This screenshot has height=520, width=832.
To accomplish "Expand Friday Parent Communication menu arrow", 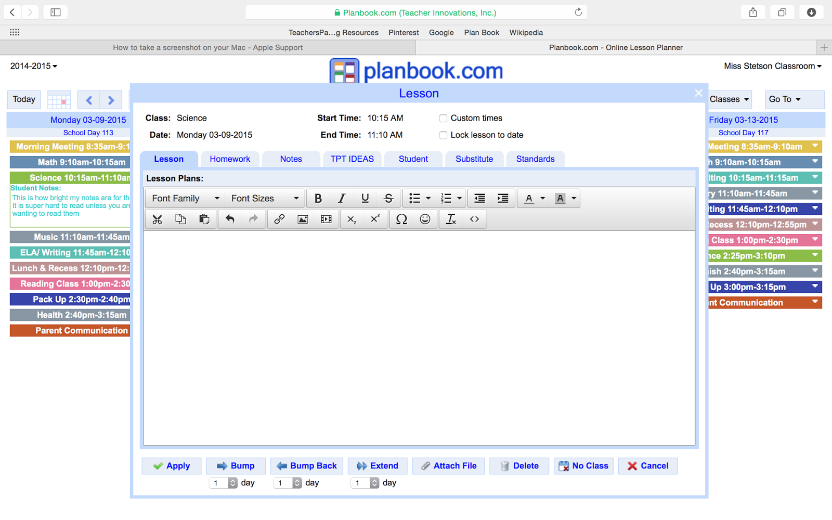I will (815, 301).
